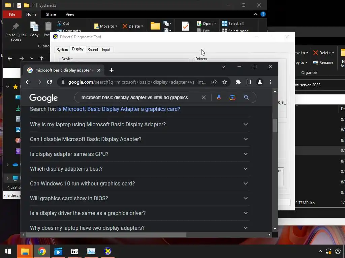Open the Windows Start button
This screenshot has height=258, width=345.
pos(8,251)
